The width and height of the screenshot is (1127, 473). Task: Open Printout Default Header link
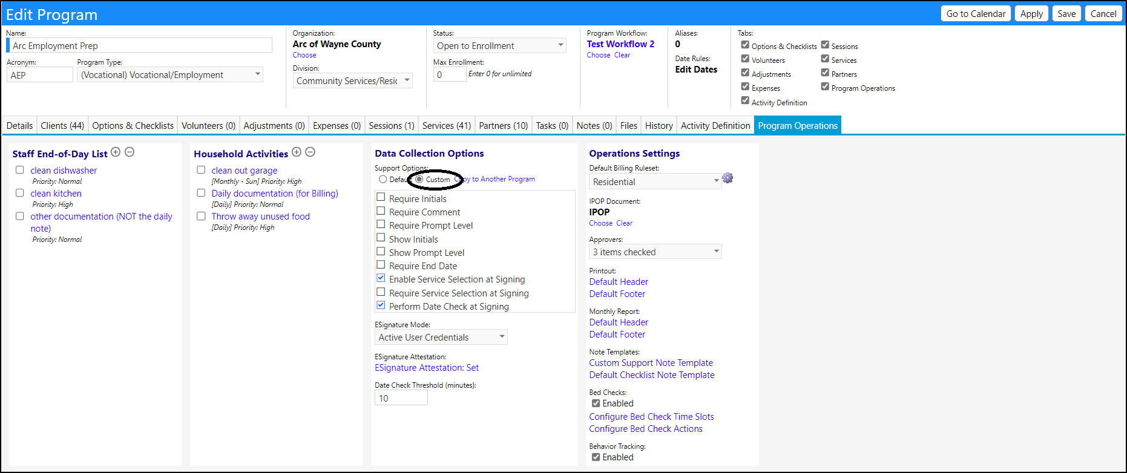(x=619, y=282)
